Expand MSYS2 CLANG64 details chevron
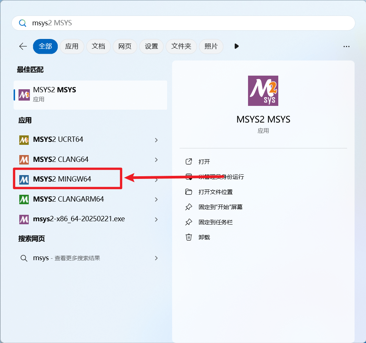Viewport: 366px width, 343px height. pyautogui.click(x=156, y=160)
